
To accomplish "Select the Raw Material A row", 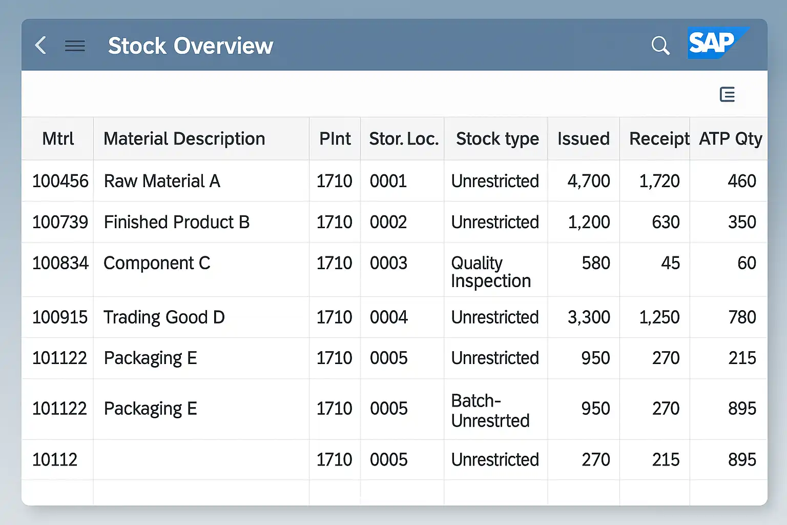I will click(x=162, y=181).
